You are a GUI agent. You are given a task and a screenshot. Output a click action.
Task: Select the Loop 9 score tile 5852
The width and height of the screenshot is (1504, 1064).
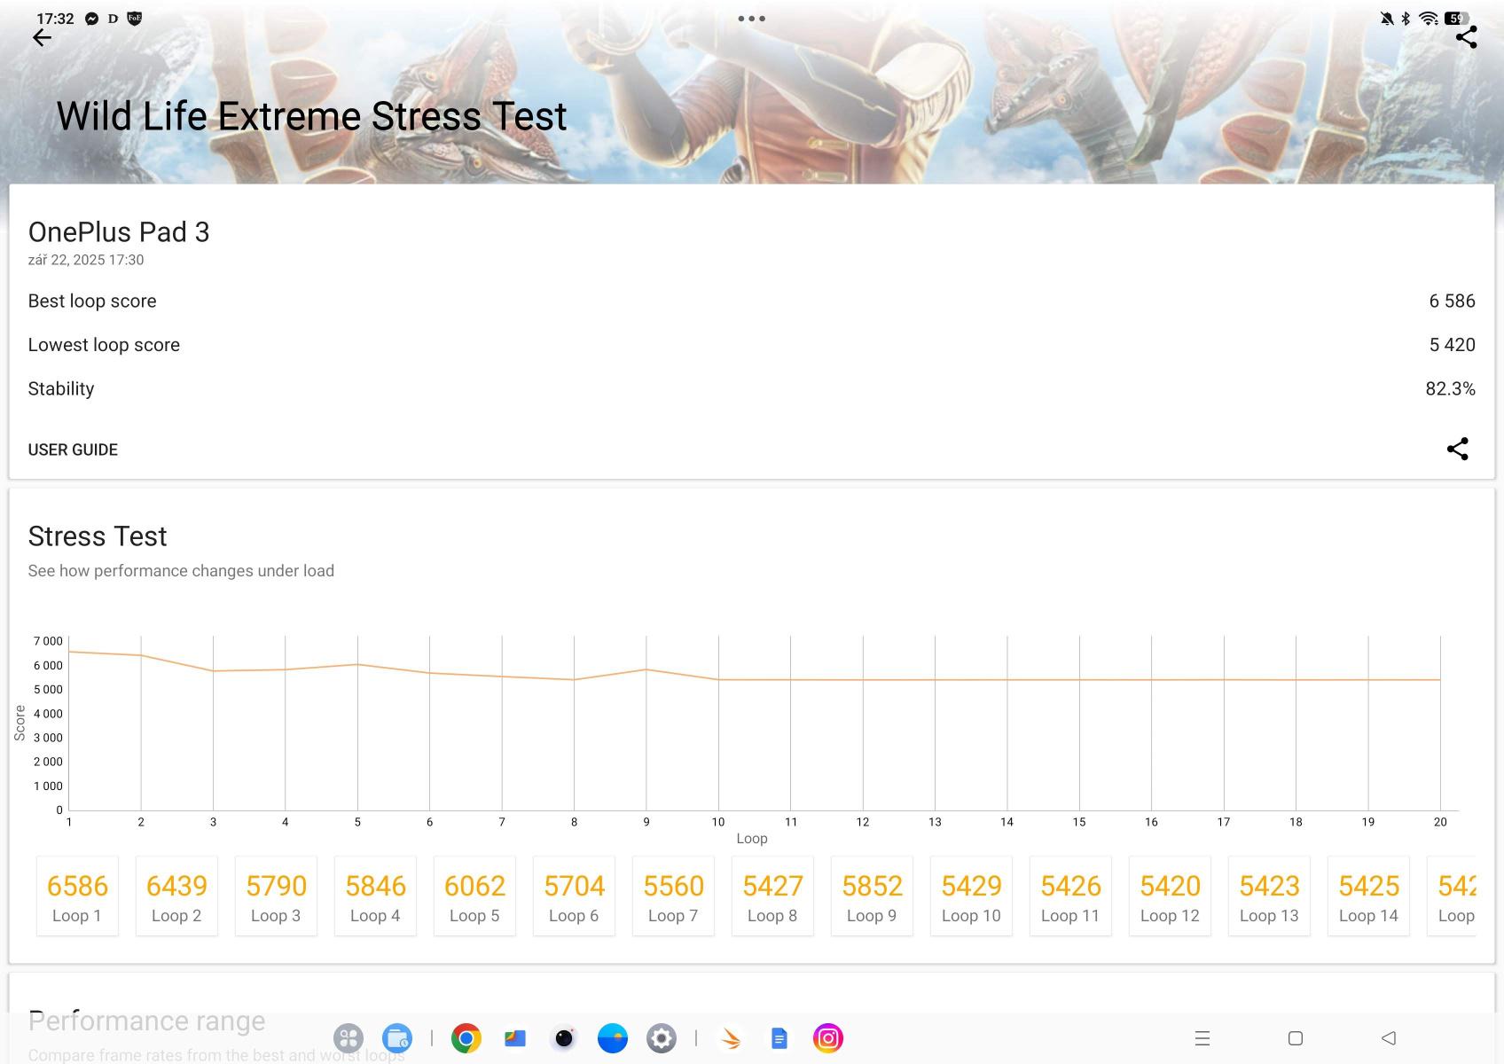(872, 896)
